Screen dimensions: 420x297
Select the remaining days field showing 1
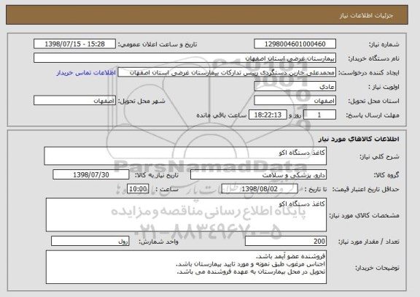pyautogui.click(x=319, y=115)
